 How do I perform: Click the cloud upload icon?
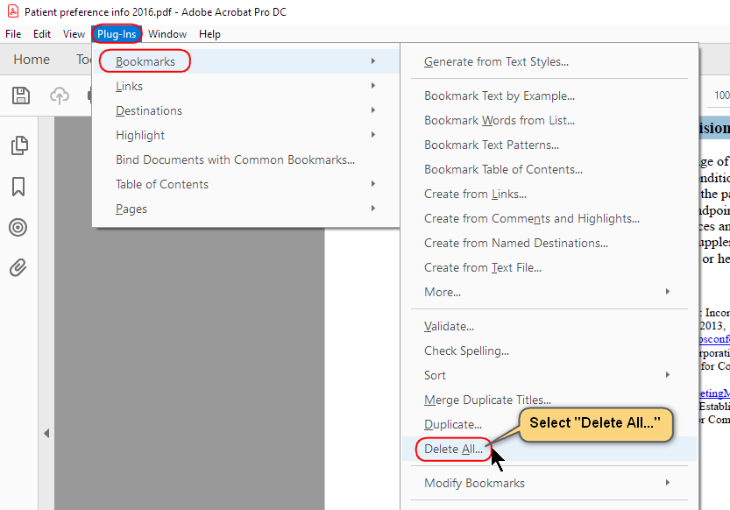[59, 96]
